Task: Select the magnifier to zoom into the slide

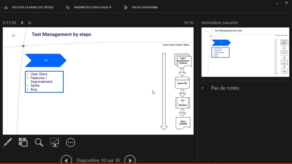Action: coord(39,142)
